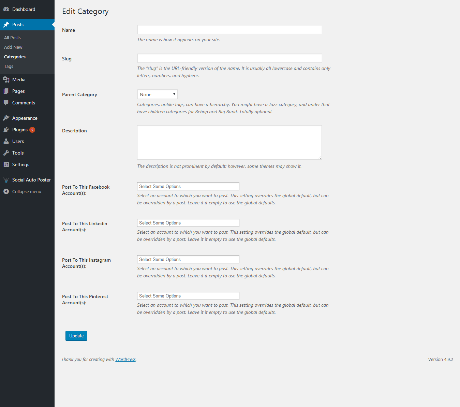Image resolution: width=460 pixels, height=407 pixels.
Task: Open Facebook accounts multi-select box
Action: [x=188, y=186]
